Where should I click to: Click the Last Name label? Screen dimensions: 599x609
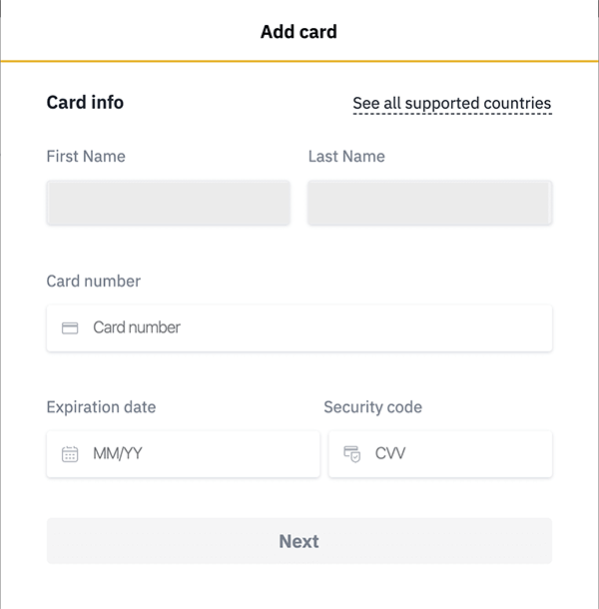[346, 156]
